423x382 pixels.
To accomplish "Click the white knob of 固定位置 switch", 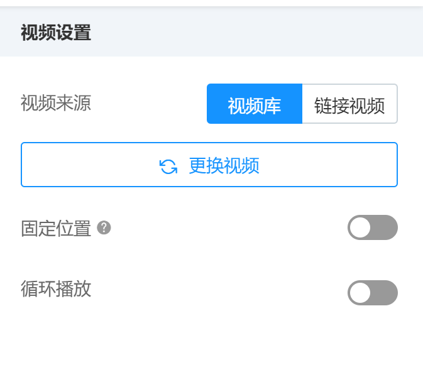I will tap(360, 227).
